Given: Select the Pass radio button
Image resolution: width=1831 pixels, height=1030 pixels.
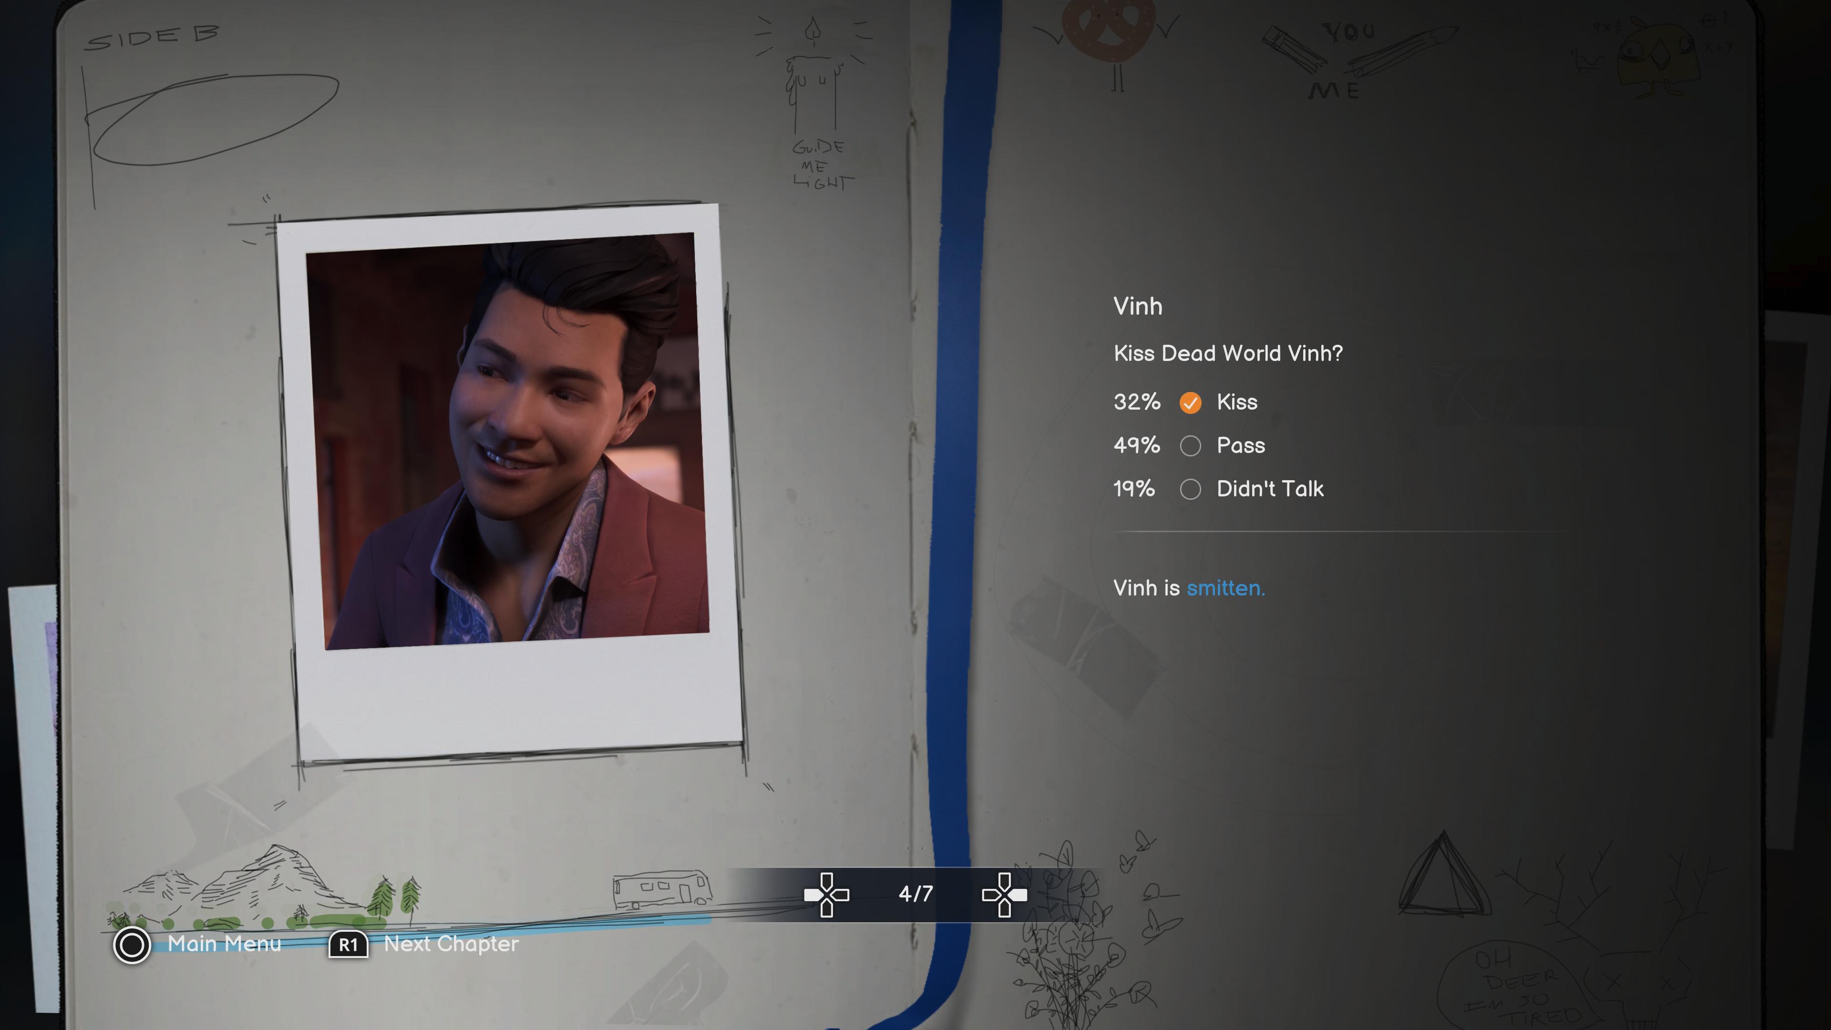Looking at the screenshot, I should pyautogui.click(x=1190, y=446).
